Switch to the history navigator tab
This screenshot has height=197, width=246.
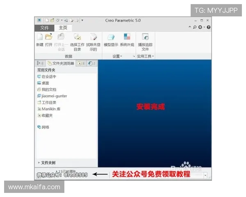(x=91, y=63)
